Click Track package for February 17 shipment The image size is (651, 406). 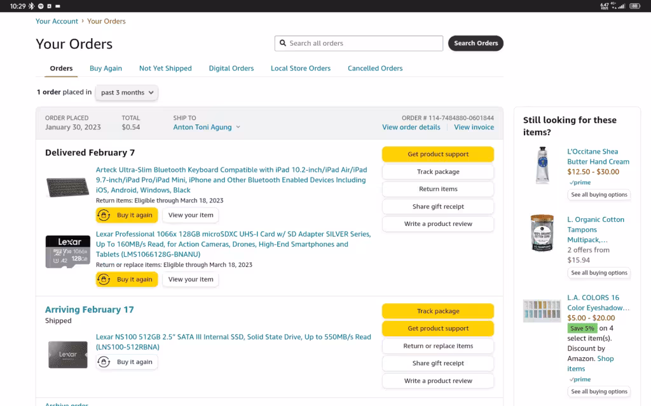click(x=438, y=311)
